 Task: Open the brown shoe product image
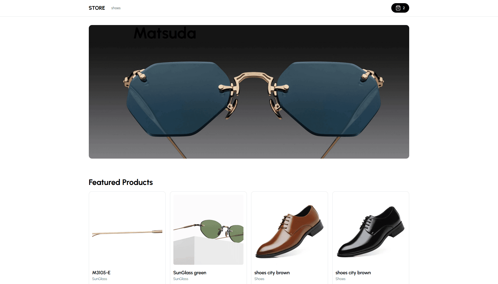tap(290, 230)
